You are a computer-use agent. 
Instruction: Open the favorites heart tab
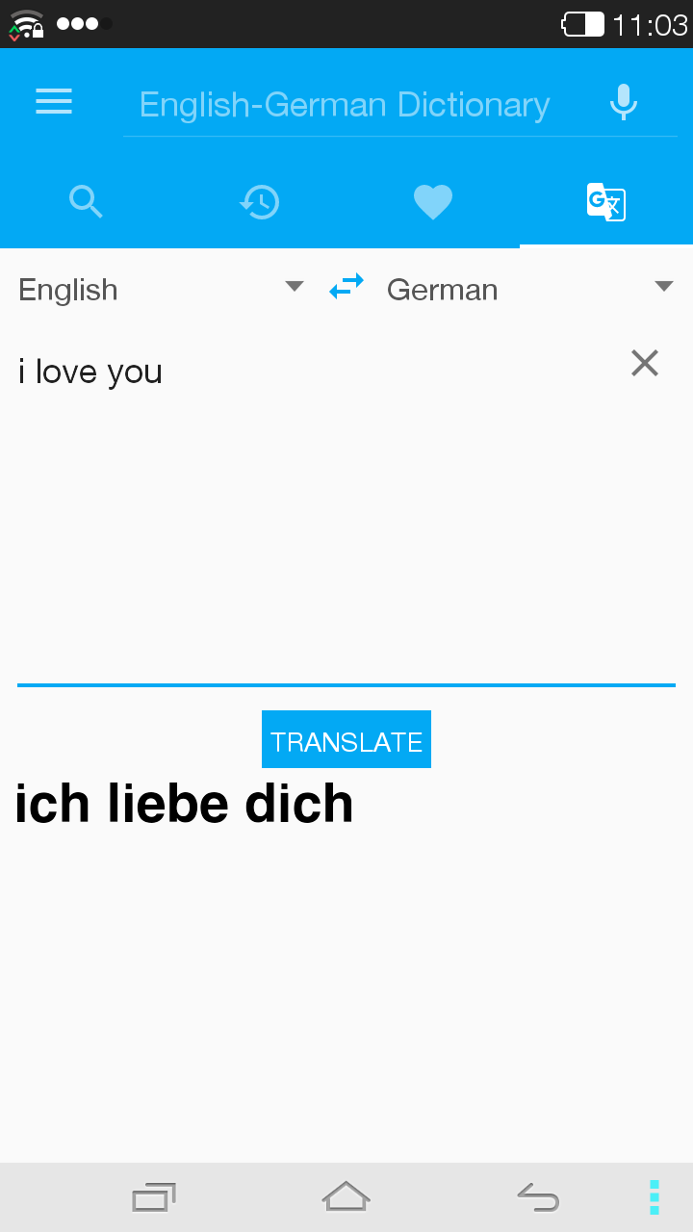tap(433, 202)
